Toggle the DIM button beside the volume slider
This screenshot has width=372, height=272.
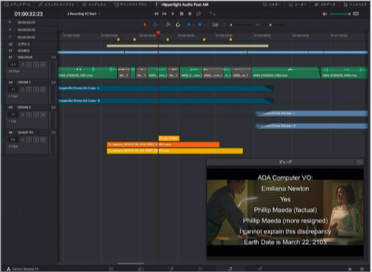[356, 14]
